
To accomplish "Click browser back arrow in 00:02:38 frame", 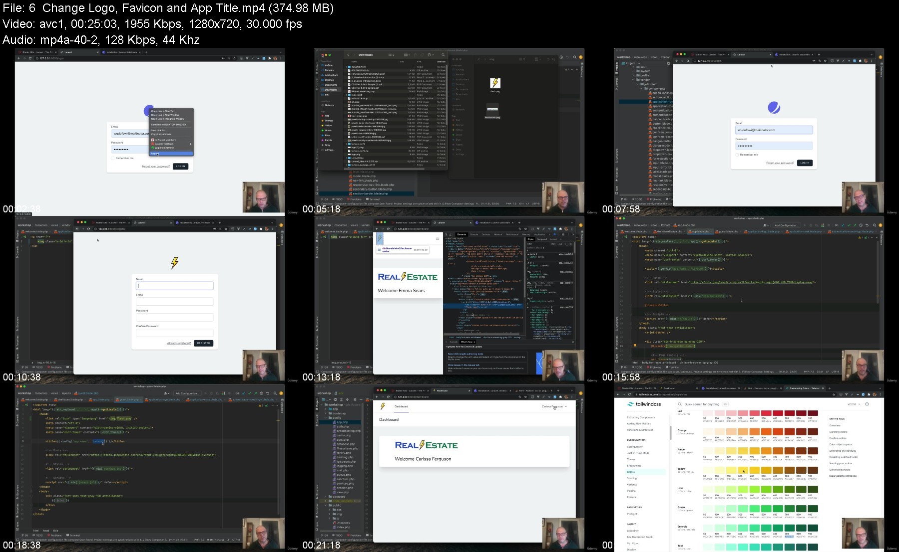I will click(18, 58).
